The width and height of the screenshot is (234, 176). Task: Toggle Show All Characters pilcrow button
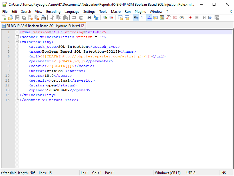click(142, 18)
